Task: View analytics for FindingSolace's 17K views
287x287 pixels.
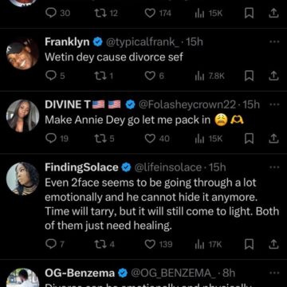Action: [200, 244]
